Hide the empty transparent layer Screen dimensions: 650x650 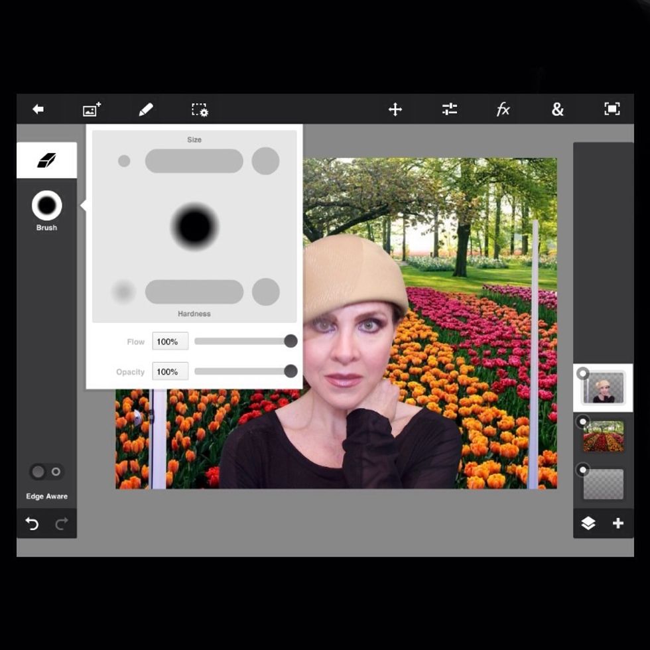coord(583,470)
